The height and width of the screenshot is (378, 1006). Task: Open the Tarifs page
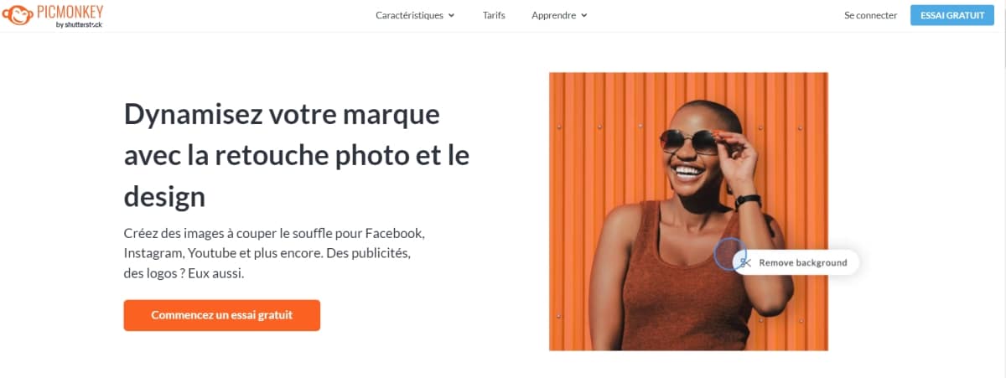coord(494,15)
